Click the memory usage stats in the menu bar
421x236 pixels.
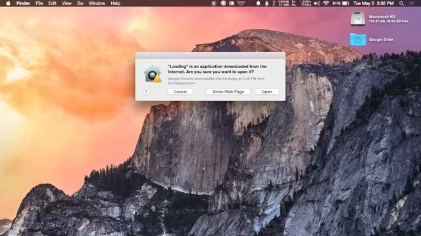pyautogui.click(x=281, y=3)
